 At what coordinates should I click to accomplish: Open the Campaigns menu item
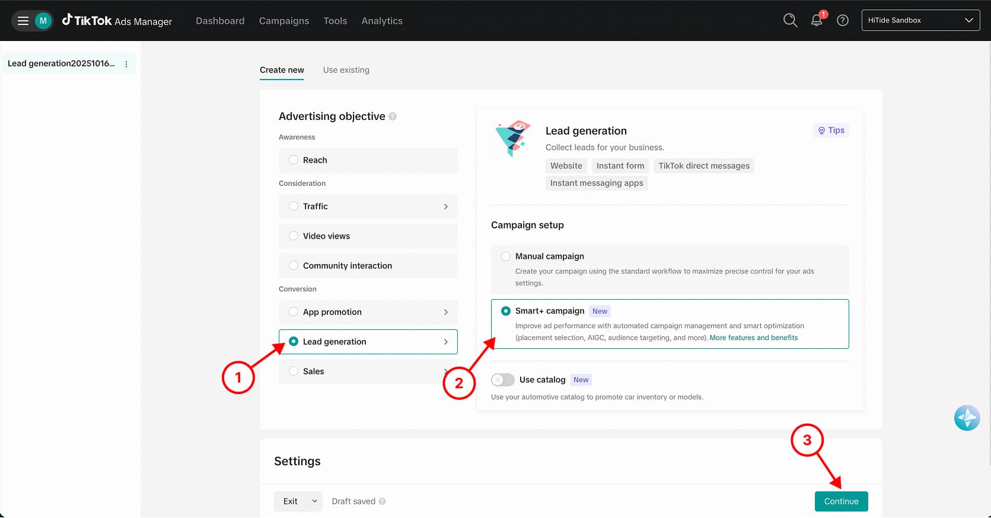283,21
